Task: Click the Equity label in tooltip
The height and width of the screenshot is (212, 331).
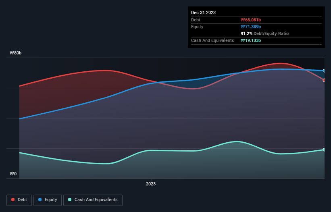Action: tap(197, 27)
